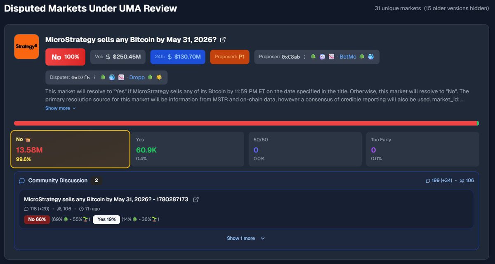Click the 31 unique markets text
Screen dimensions: 495x264
[398, 8]
